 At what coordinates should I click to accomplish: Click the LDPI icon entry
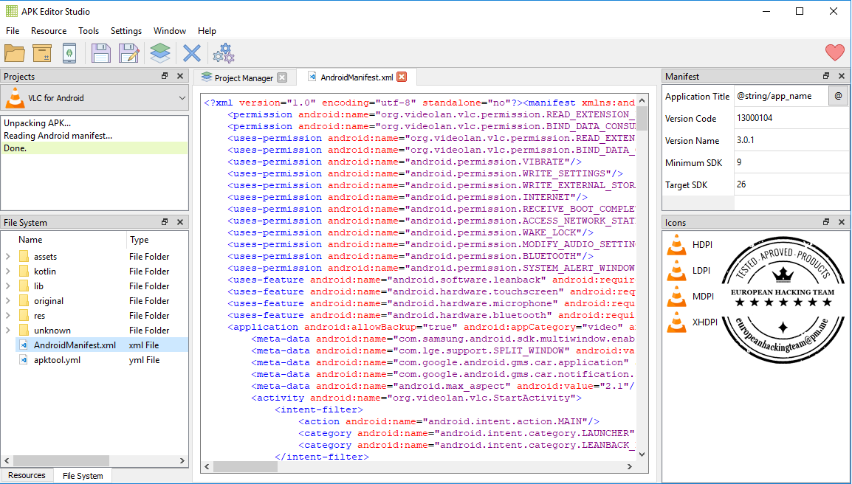(676, 270)
